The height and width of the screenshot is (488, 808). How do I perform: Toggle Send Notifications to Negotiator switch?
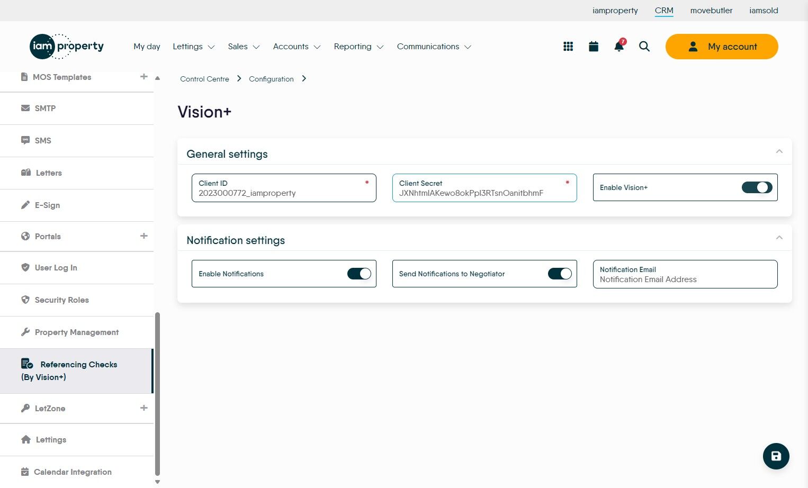point(560,274)
